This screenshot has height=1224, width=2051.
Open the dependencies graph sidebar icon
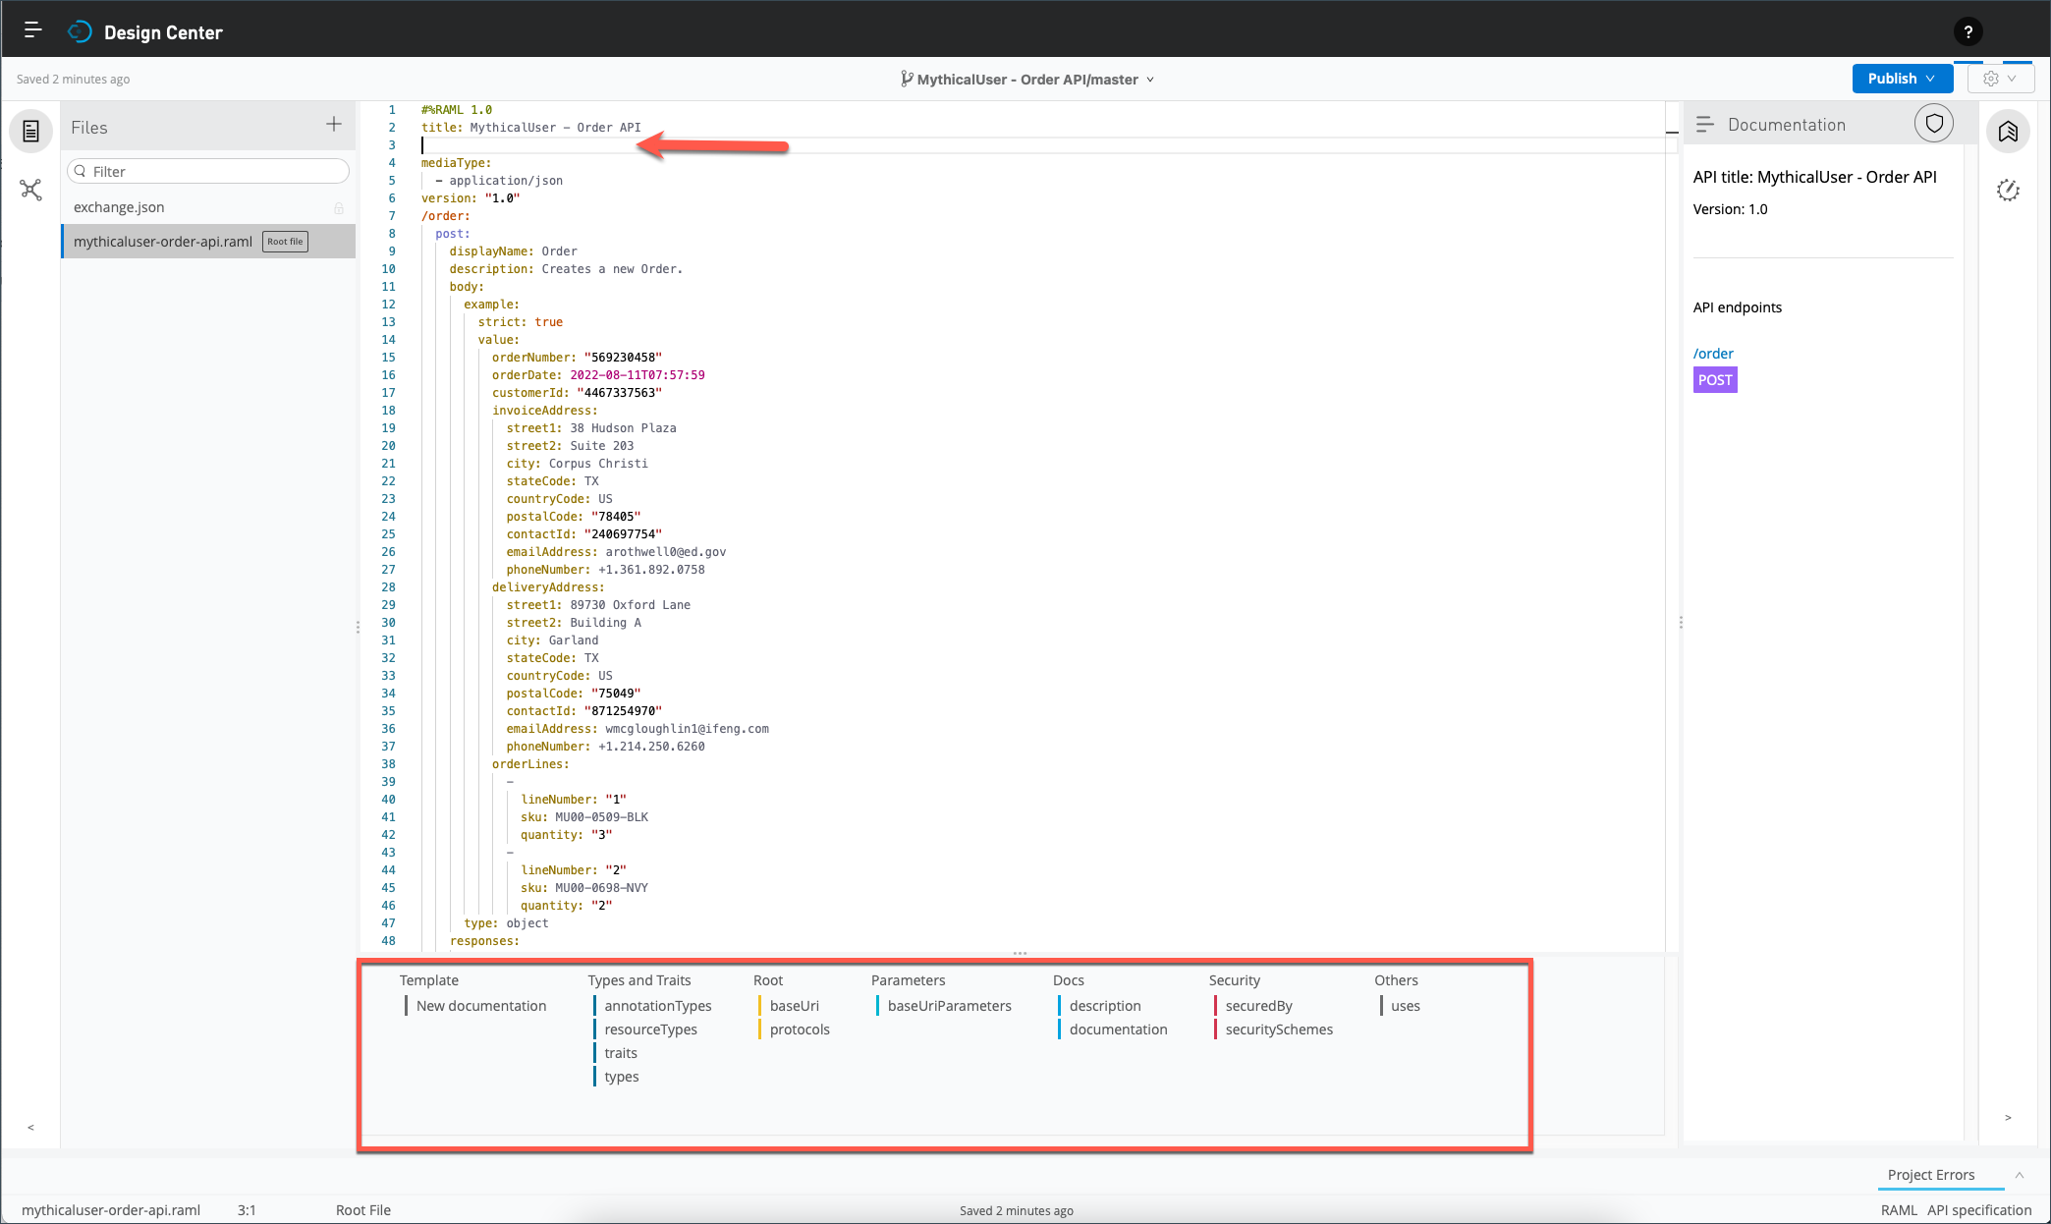point(31,190)
